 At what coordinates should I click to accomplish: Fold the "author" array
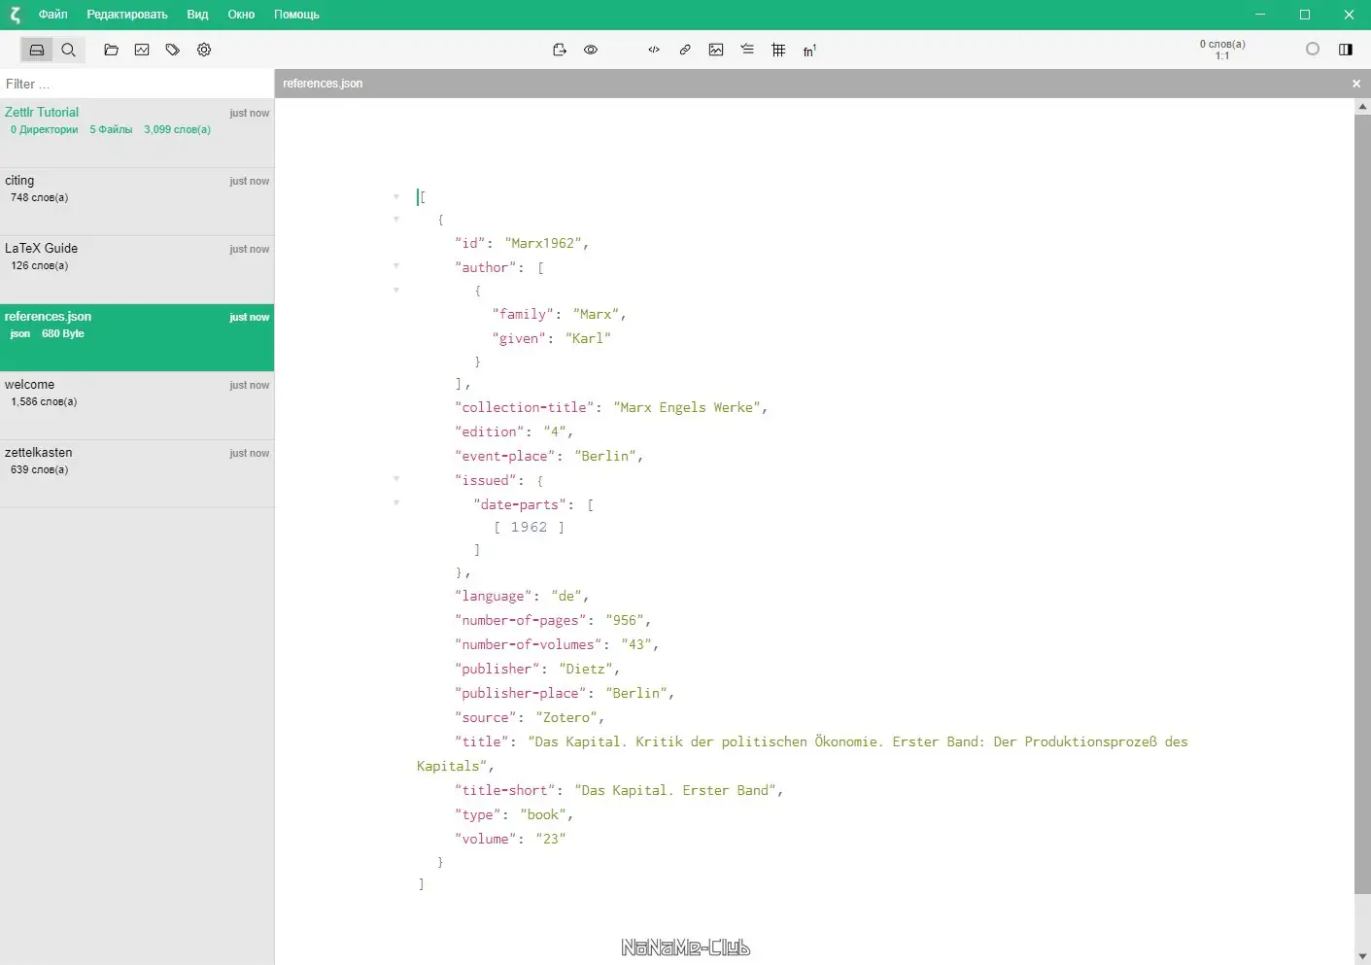396,266
